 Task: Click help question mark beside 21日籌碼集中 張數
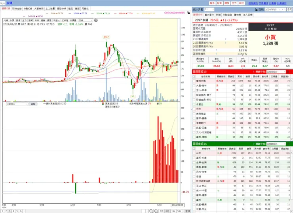(225, 39)
